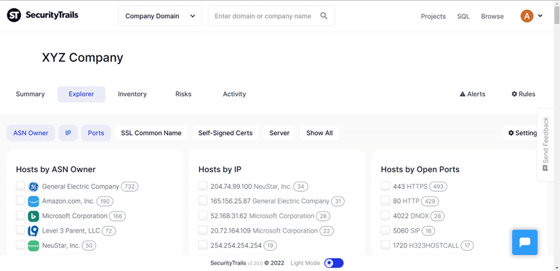Screen dimensions: 560x271
Task: Click the 34 NeuStar IP count badge
Action: [x=300, y=187]
